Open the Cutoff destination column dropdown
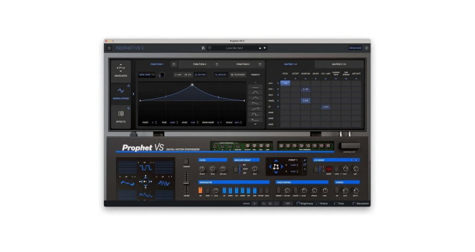Viewport: 475px width, 252px height. 295,79
